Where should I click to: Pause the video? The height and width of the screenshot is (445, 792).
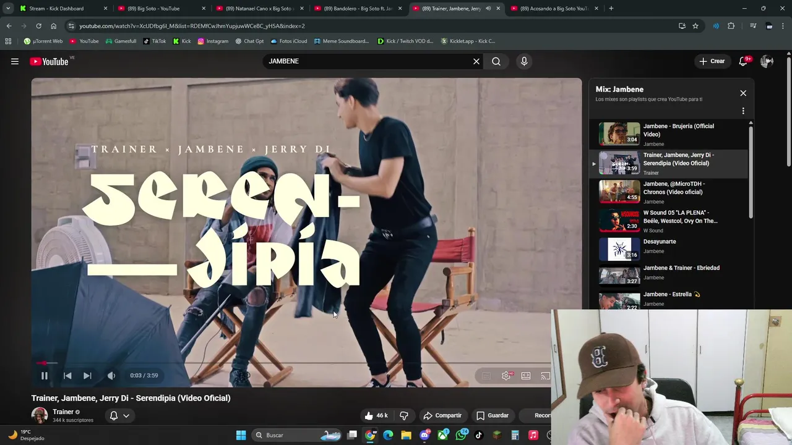45,375
